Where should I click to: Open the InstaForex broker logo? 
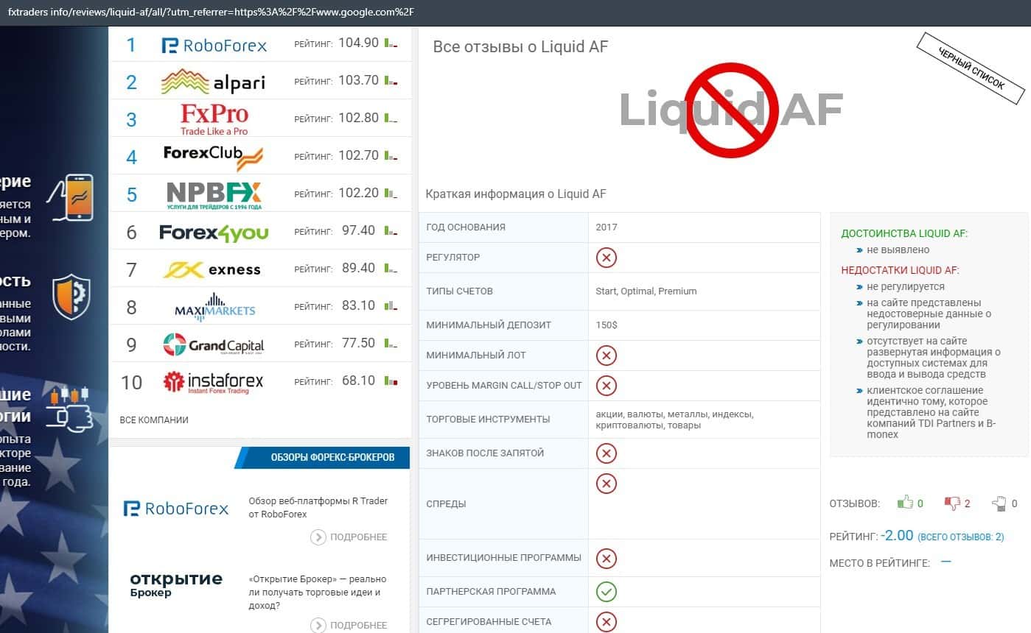pos(213,382)
